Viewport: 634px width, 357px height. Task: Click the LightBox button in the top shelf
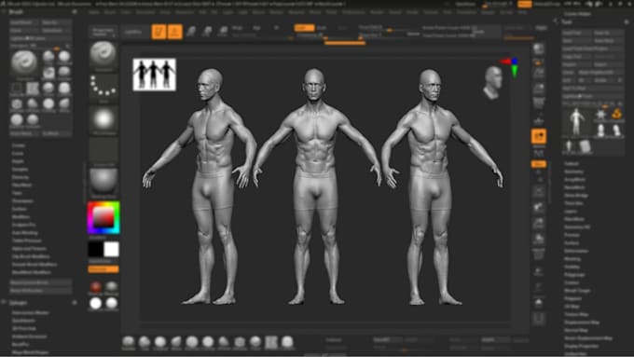(133, 32)
